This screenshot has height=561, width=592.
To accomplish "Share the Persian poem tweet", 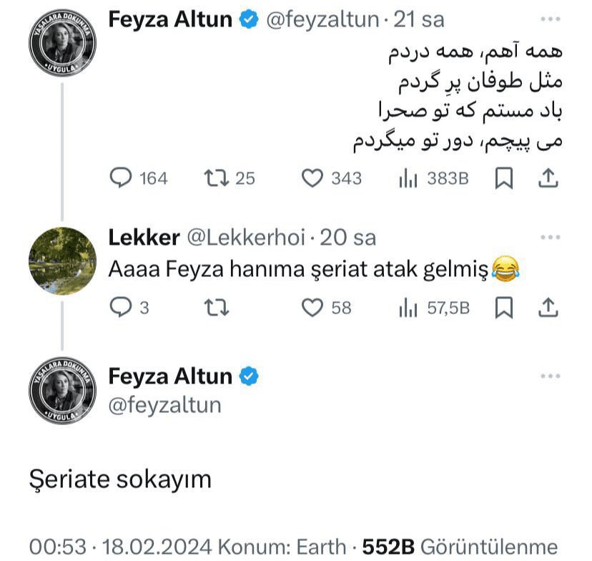I will 548,178.
